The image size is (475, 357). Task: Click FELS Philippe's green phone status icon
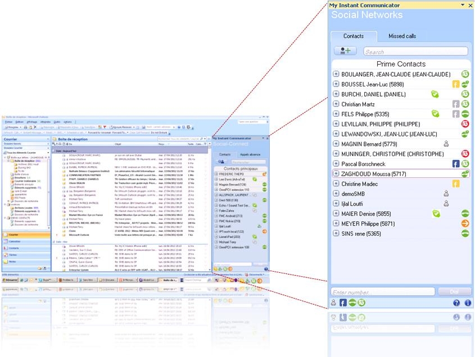[465, 114]
